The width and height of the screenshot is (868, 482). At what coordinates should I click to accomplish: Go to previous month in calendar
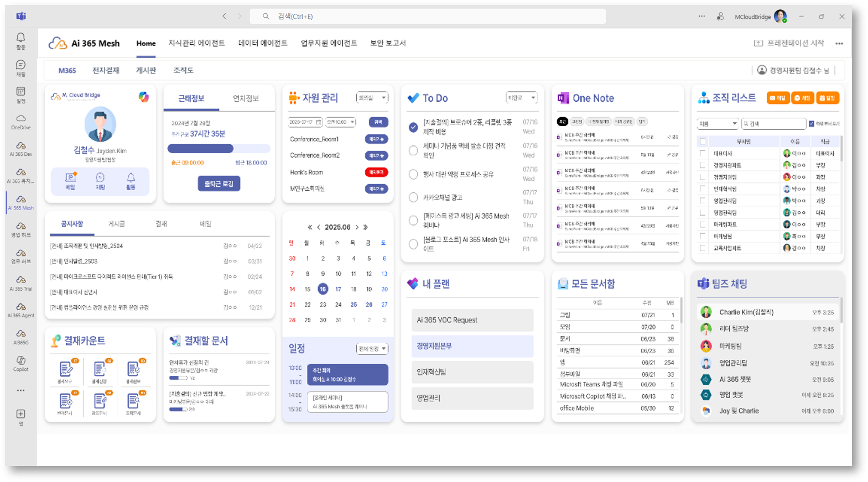(319, 227)
